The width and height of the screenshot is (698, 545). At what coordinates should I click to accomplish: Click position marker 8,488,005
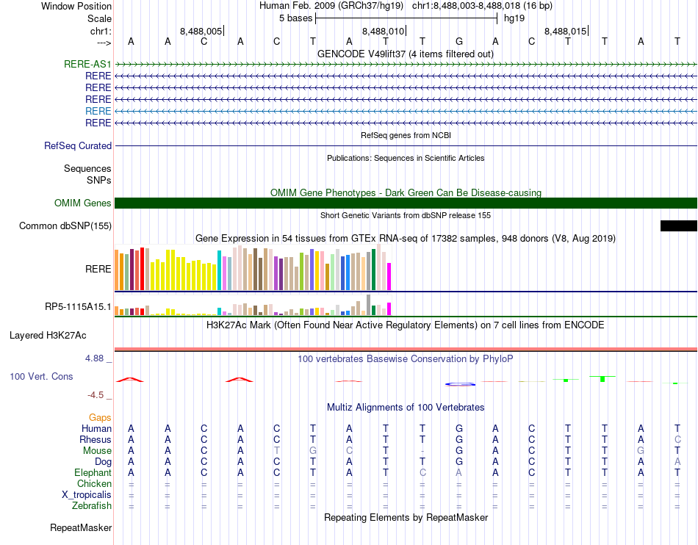click(201, 31)
